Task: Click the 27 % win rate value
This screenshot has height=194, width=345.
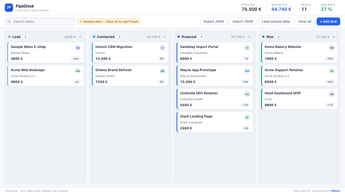Action: tap(326, 9)
